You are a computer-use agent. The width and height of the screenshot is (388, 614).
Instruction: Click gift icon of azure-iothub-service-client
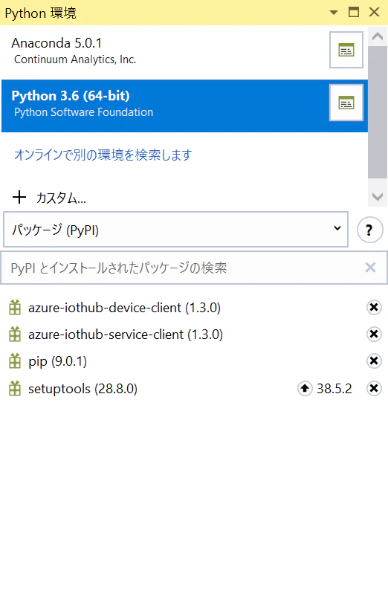click(15, 334)
